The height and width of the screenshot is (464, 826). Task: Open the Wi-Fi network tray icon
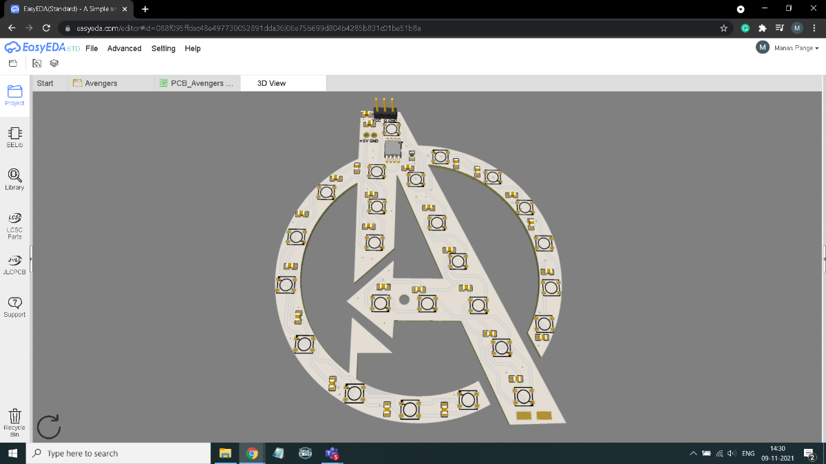click(719, 454)
